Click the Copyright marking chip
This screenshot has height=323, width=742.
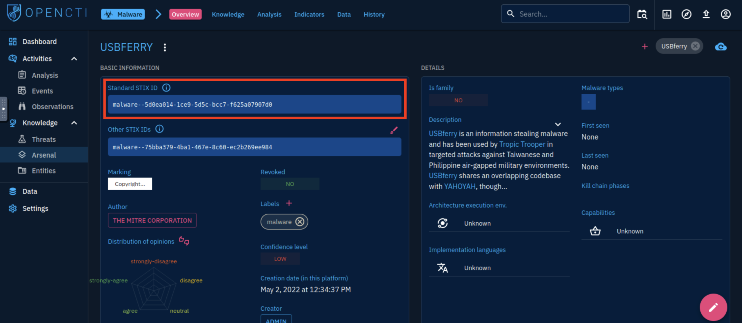click(x=130, y=184)
